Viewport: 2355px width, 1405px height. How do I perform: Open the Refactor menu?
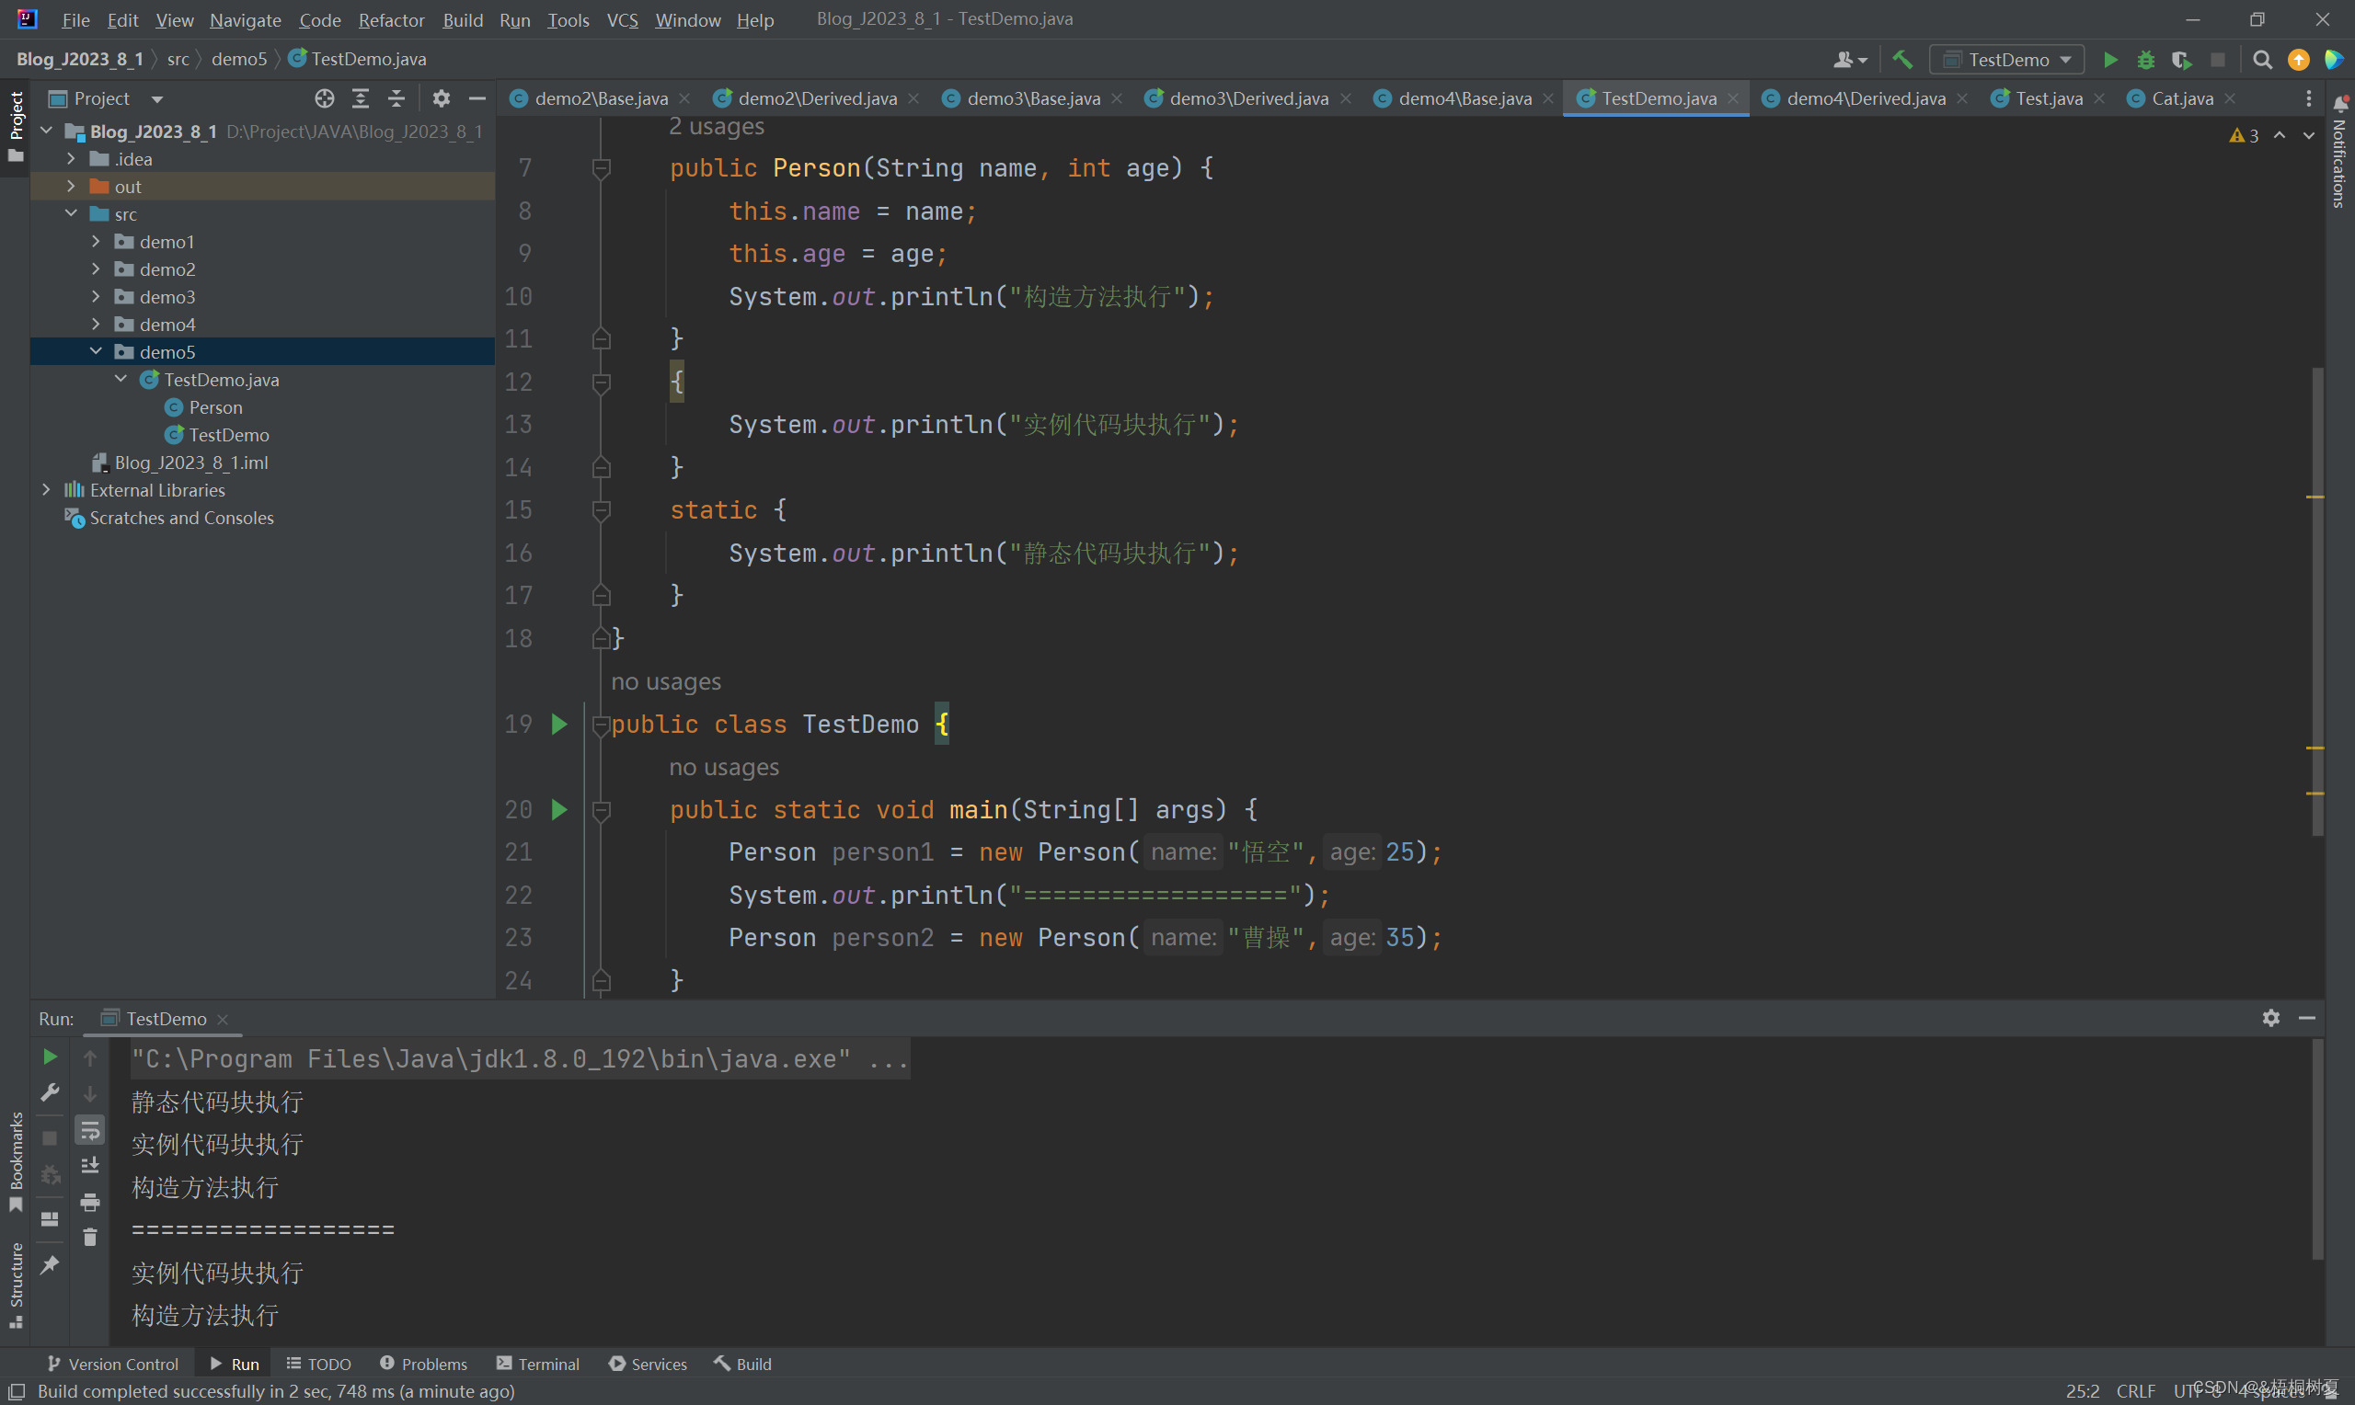(391, 19)
